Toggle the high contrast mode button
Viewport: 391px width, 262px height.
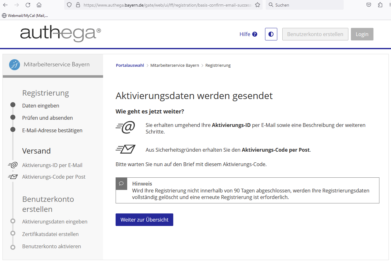click(271, 34)
